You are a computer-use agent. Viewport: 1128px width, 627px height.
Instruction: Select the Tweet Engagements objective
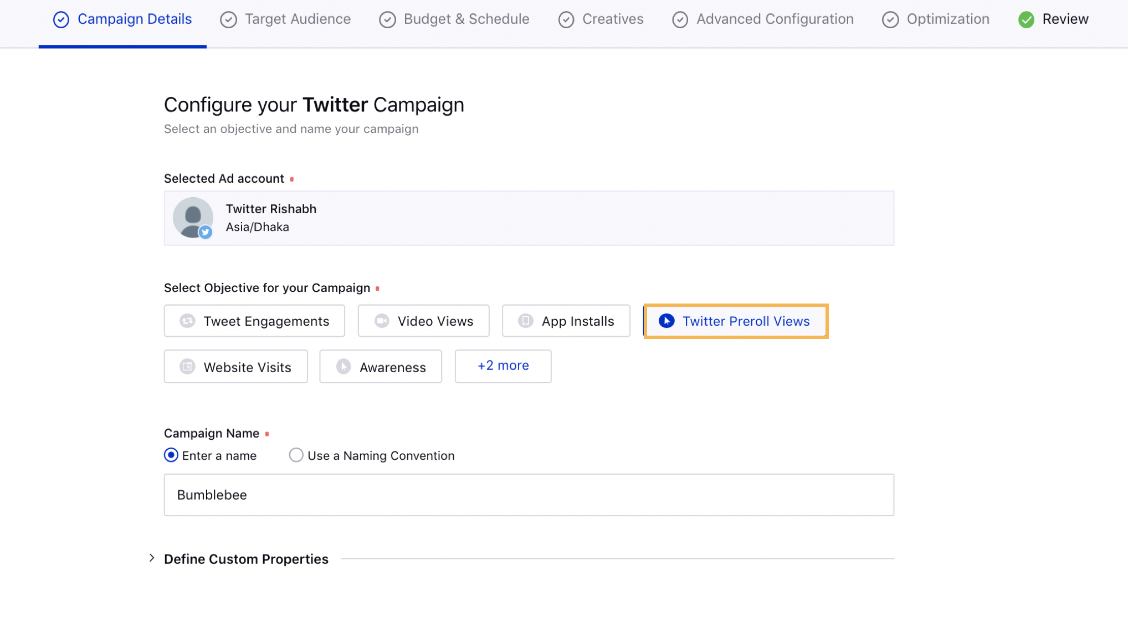pos(254,321)
